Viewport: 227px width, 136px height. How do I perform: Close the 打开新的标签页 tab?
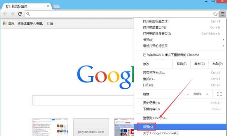[48, 6]
